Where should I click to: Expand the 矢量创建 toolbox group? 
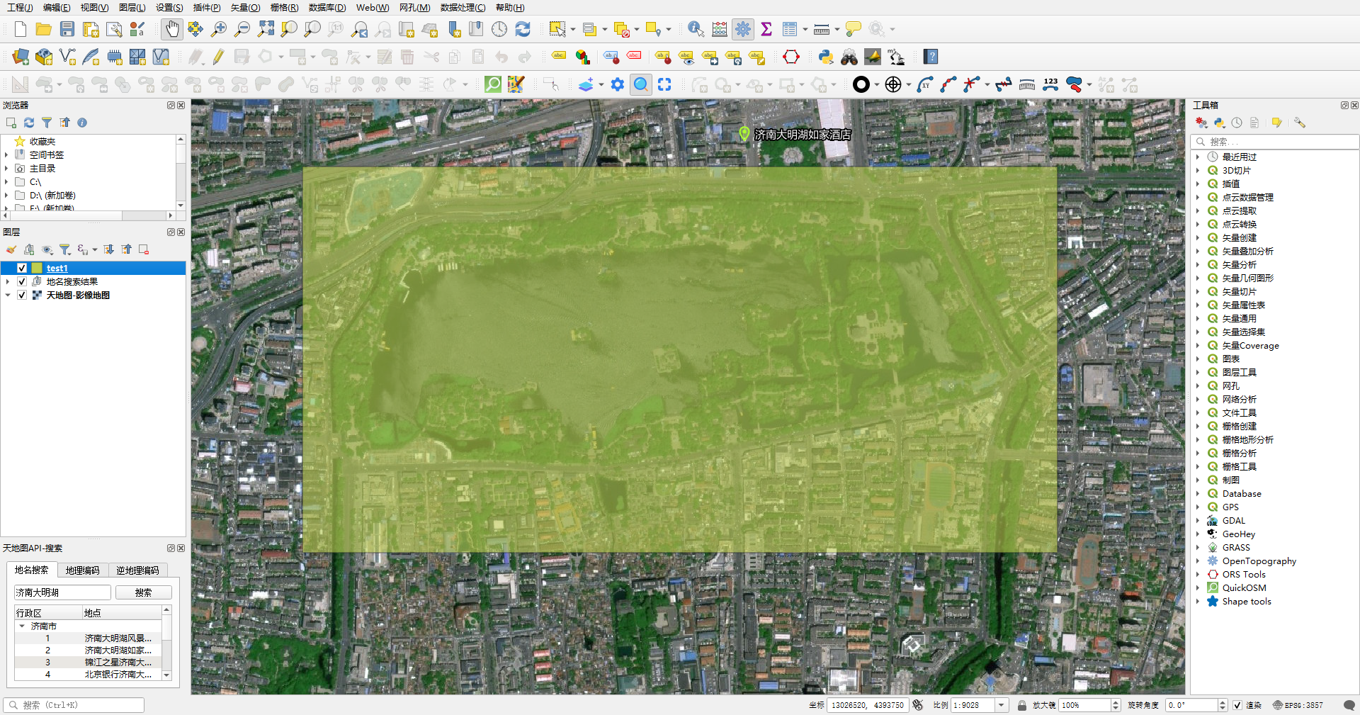coord(1198,237)
